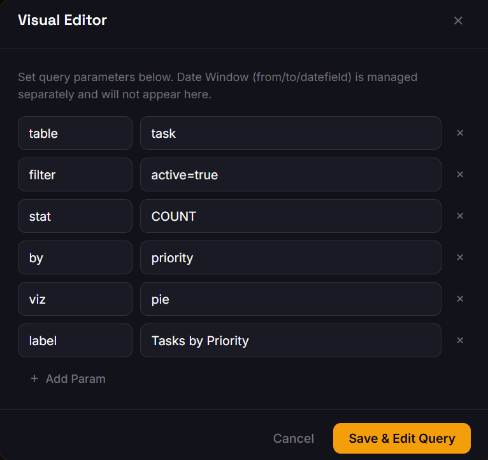Click the 'Set query parameters below' description
Screen dimensions: 488x460
click(x=217, y=85)
